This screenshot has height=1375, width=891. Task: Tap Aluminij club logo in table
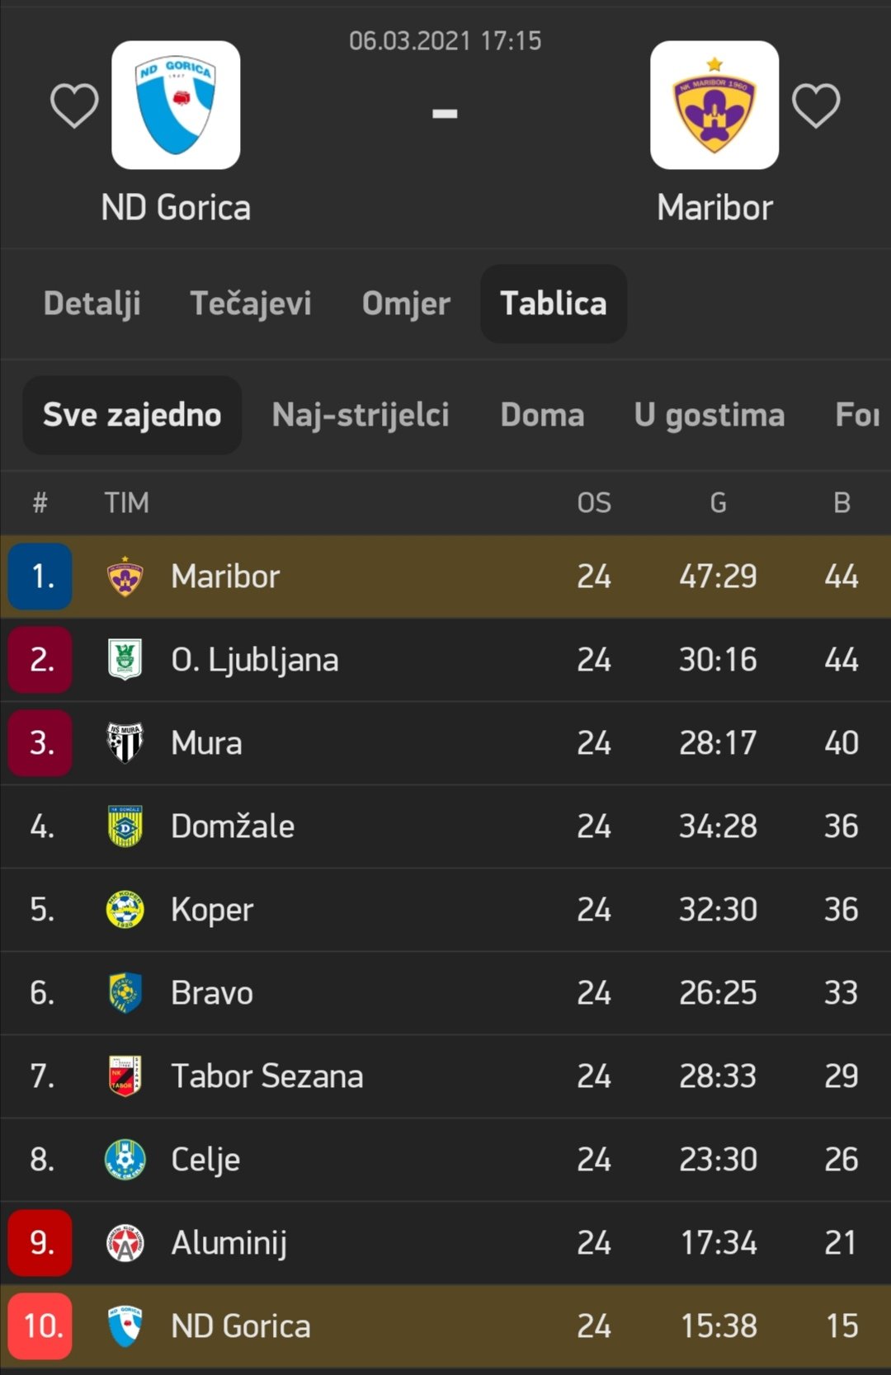125,1243
